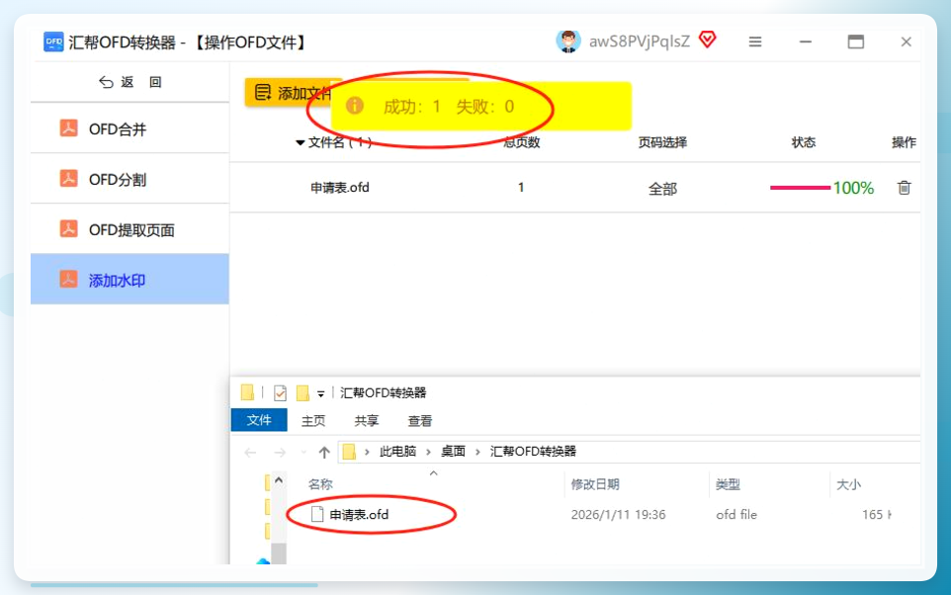The image size is (951, 595).
Task: Click the 添加文件 button
Action: [290, 93]
